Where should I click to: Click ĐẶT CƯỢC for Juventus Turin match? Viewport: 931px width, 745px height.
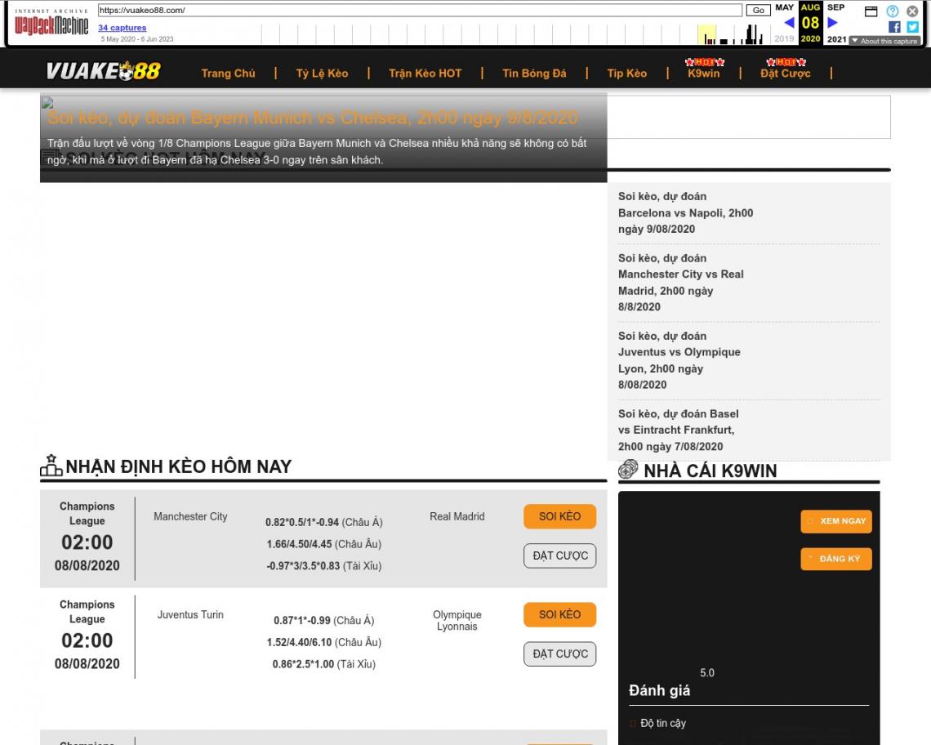tap(560, 654)
